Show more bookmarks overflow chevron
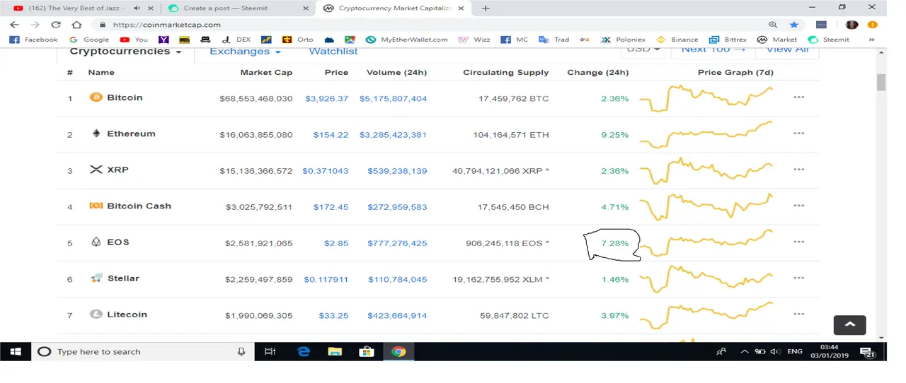 pyautogui.click(x=872, y=40)
